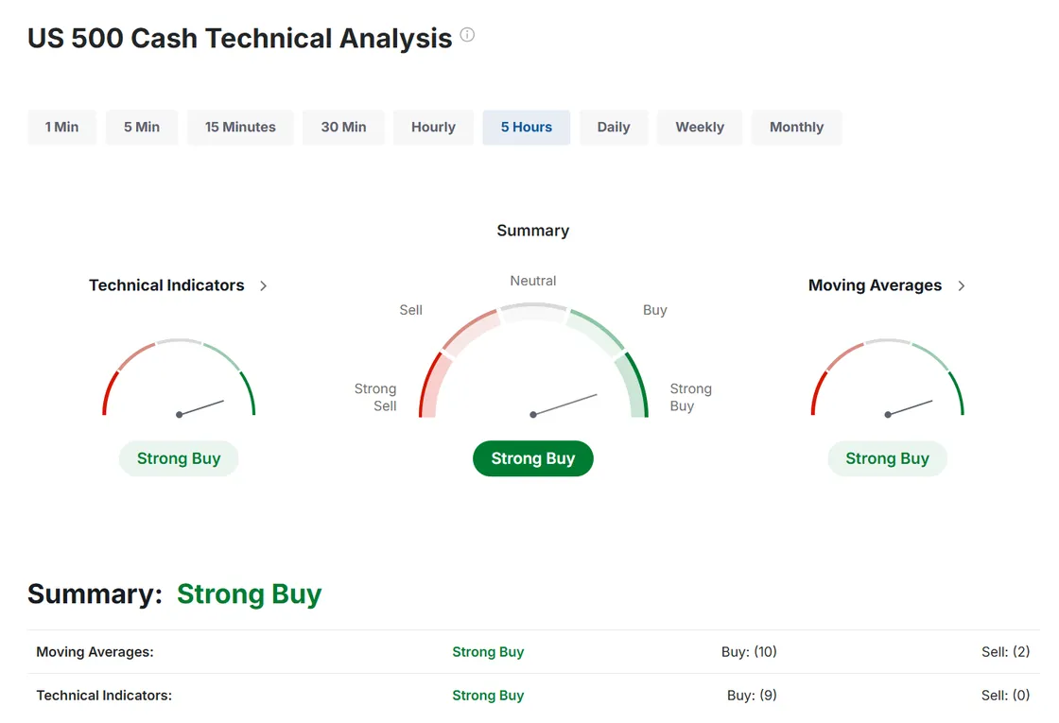Open detailed view via Moving Averages arrow
The height and width of the screenshot is (723, 1059).
tap(961, 284)
